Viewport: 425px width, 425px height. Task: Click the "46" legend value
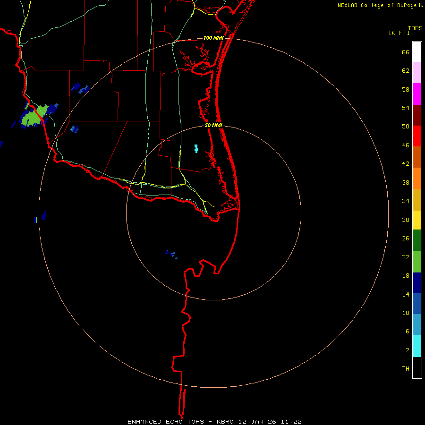406,145
